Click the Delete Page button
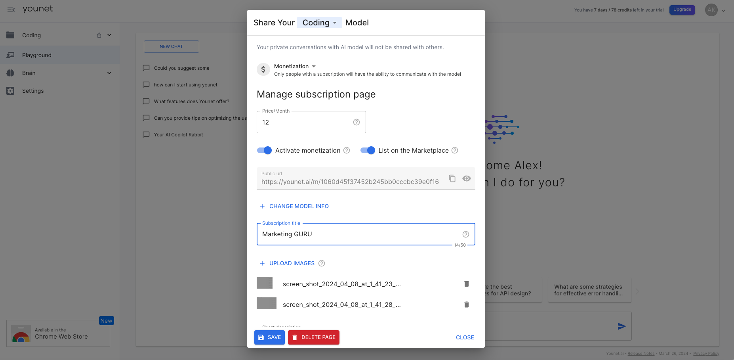The image size is (734, 360). point(313,337)
